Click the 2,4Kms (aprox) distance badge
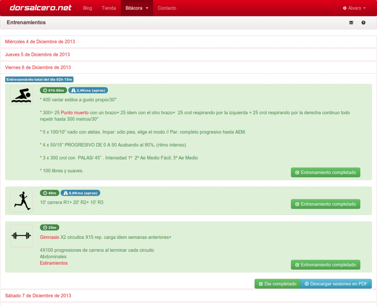Viewport: 377px width, 306px height. 88,90
